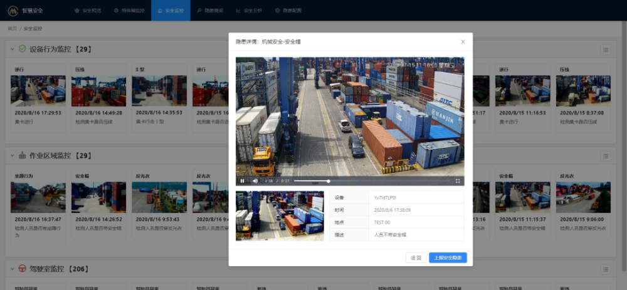Click the 上报安全隐患 button

click(448, 257)
